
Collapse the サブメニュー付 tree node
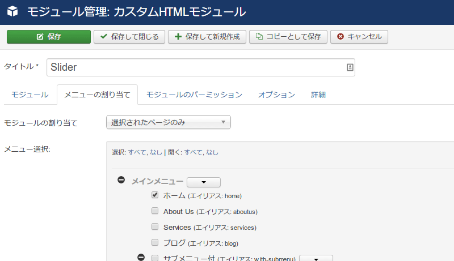point(141,257)
